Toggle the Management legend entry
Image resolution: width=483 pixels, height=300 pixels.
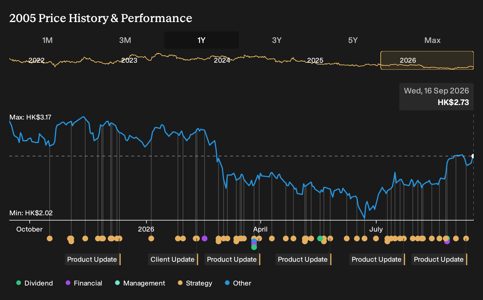[140, 283]
